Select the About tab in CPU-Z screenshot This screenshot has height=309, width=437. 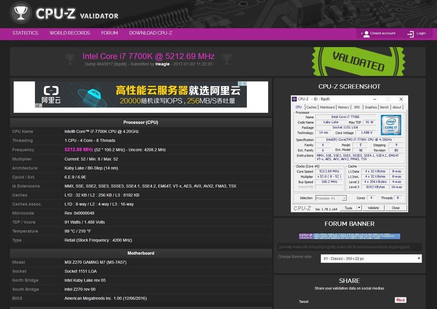[397, 107]
